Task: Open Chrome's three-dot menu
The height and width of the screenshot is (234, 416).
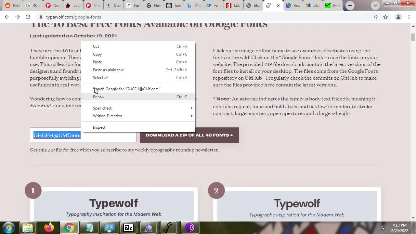Action: tap(409, 17)
